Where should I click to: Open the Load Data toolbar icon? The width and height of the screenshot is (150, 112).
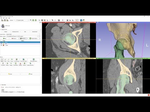(x=2, y=20)
